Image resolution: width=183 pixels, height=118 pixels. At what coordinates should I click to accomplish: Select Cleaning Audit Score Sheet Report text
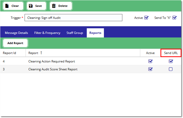pos(53,69)
